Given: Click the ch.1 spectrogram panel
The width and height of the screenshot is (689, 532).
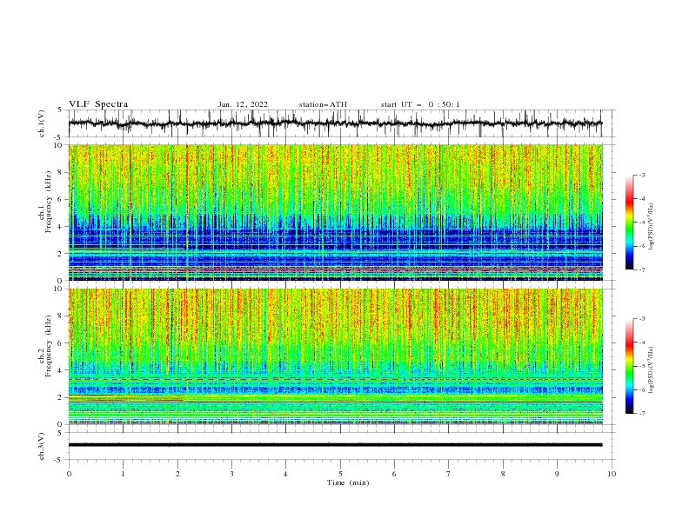Looking at the screenshot, I should 336,212.
